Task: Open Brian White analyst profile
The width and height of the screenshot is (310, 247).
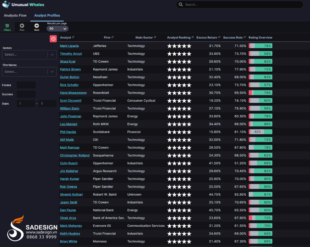Action: (x=69, y=241)
